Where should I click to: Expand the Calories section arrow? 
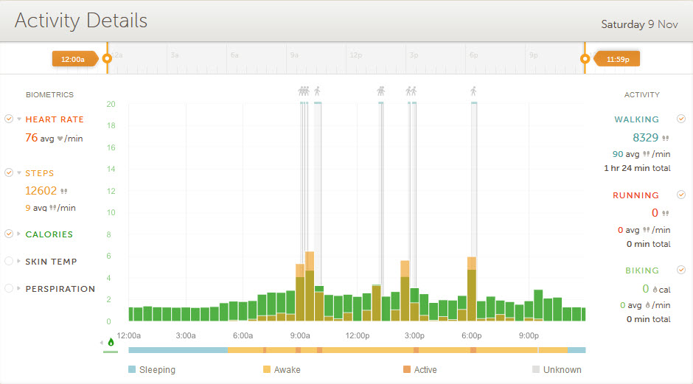coord(19,234)
